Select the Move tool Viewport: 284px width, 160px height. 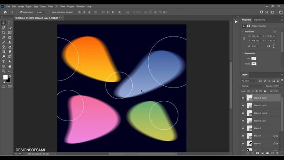coord(4,23)
